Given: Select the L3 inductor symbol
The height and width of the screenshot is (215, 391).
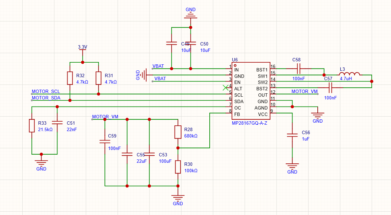Looking at the screenshot, I should click(349, 74).
